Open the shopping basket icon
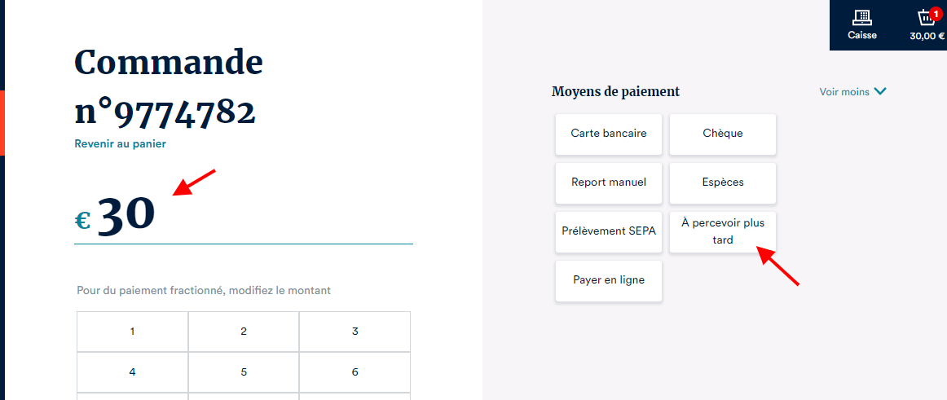 click(x=925, y=19)
